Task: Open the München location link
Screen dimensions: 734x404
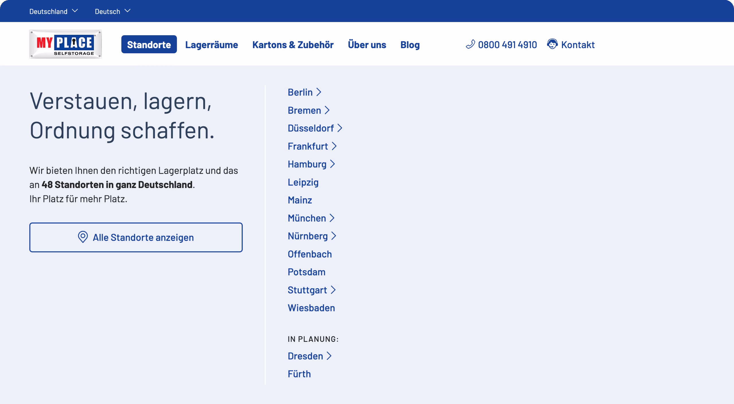Action: pos(307,218)
